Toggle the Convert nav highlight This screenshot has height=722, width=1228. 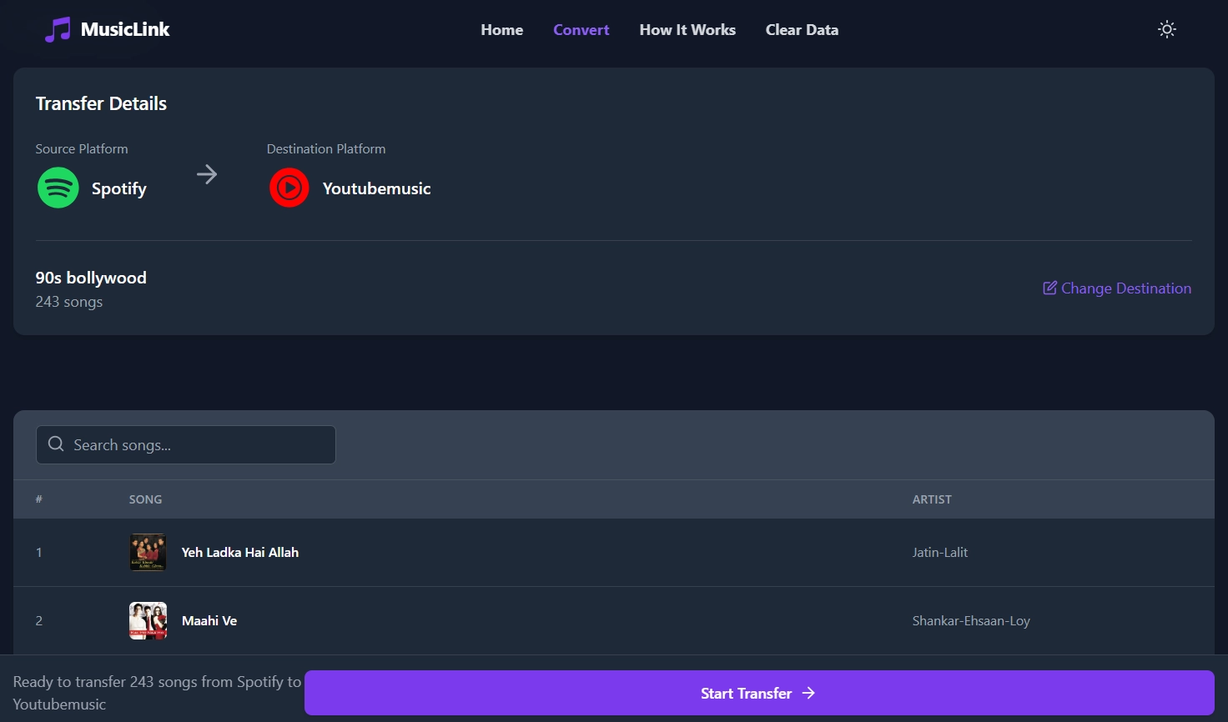tap(581, 29)
